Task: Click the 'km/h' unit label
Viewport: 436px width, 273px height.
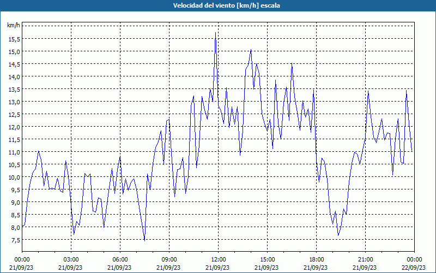Action: (x=14, y=26)
